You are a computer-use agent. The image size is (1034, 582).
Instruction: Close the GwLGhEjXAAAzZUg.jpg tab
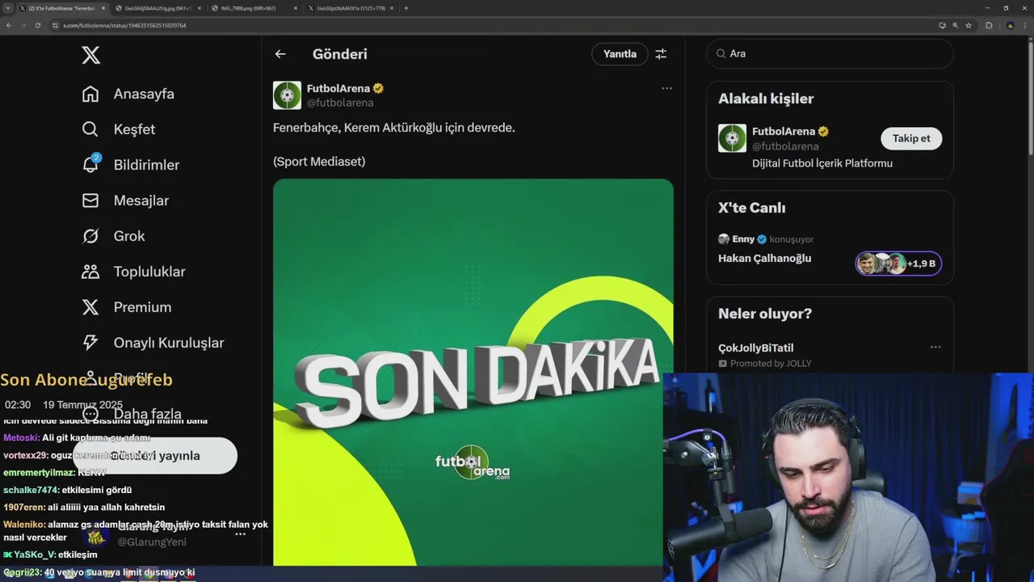pyautogui.click(x=200, y=8)
